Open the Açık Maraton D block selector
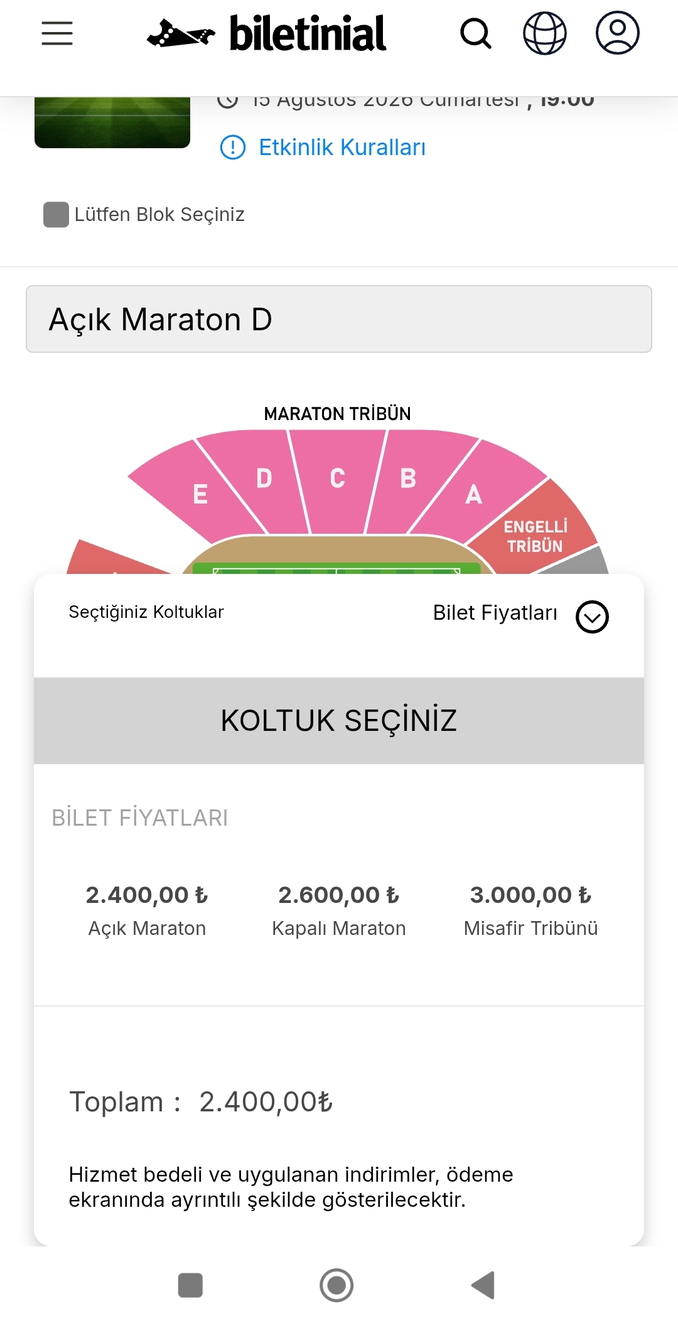Viewport: 678px width, 1328px height. coord(339,319)
